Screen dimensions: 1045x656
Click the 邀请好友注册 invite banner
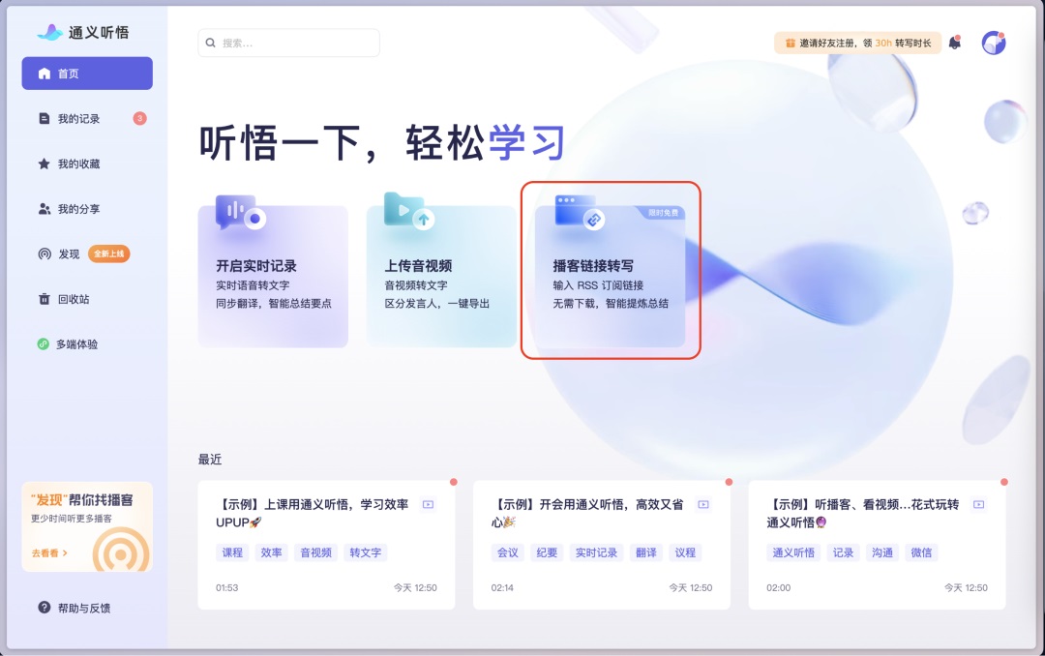pos(857,43)
